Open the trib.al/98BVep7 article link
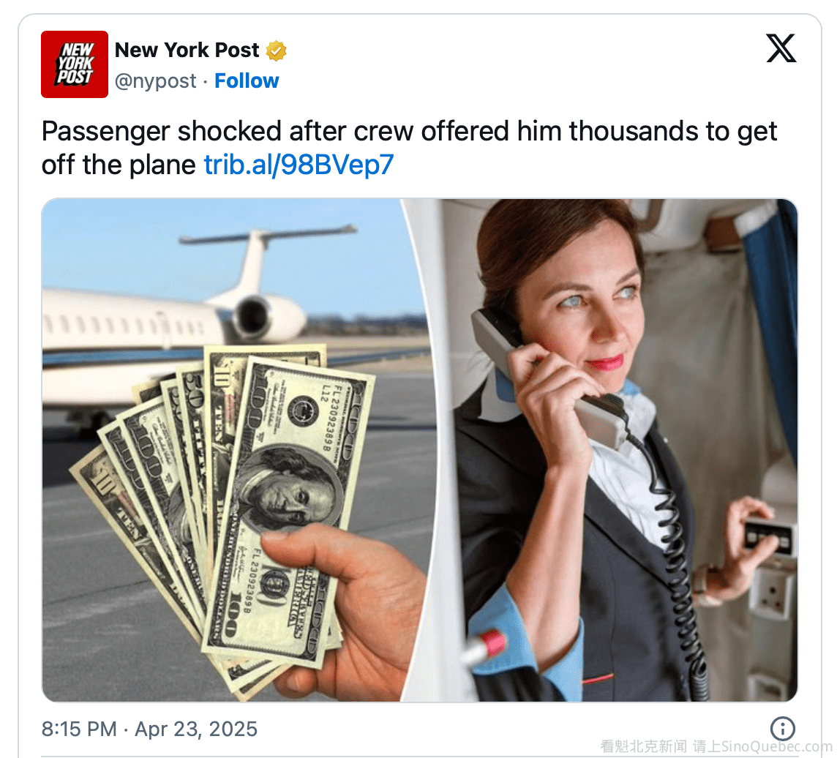Screen dimensions: 837x758 [299, 165]
